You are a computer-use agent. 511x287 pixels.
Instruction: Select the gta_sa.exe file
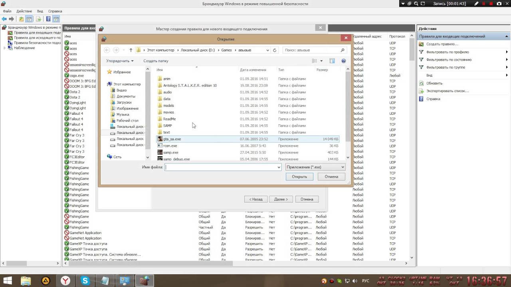[x=248, y=139]
